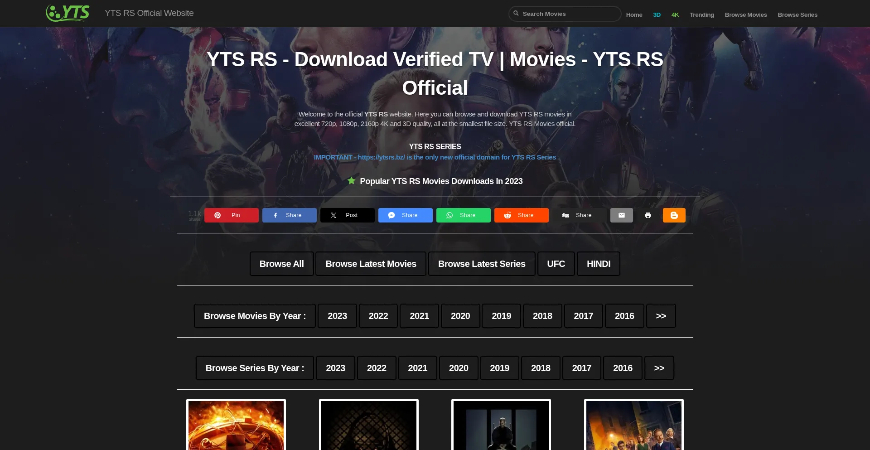Image resolution: width=870 pixels, height=450 pixels.
Task: Click the Browse All button
Action: tap(281, 264)
